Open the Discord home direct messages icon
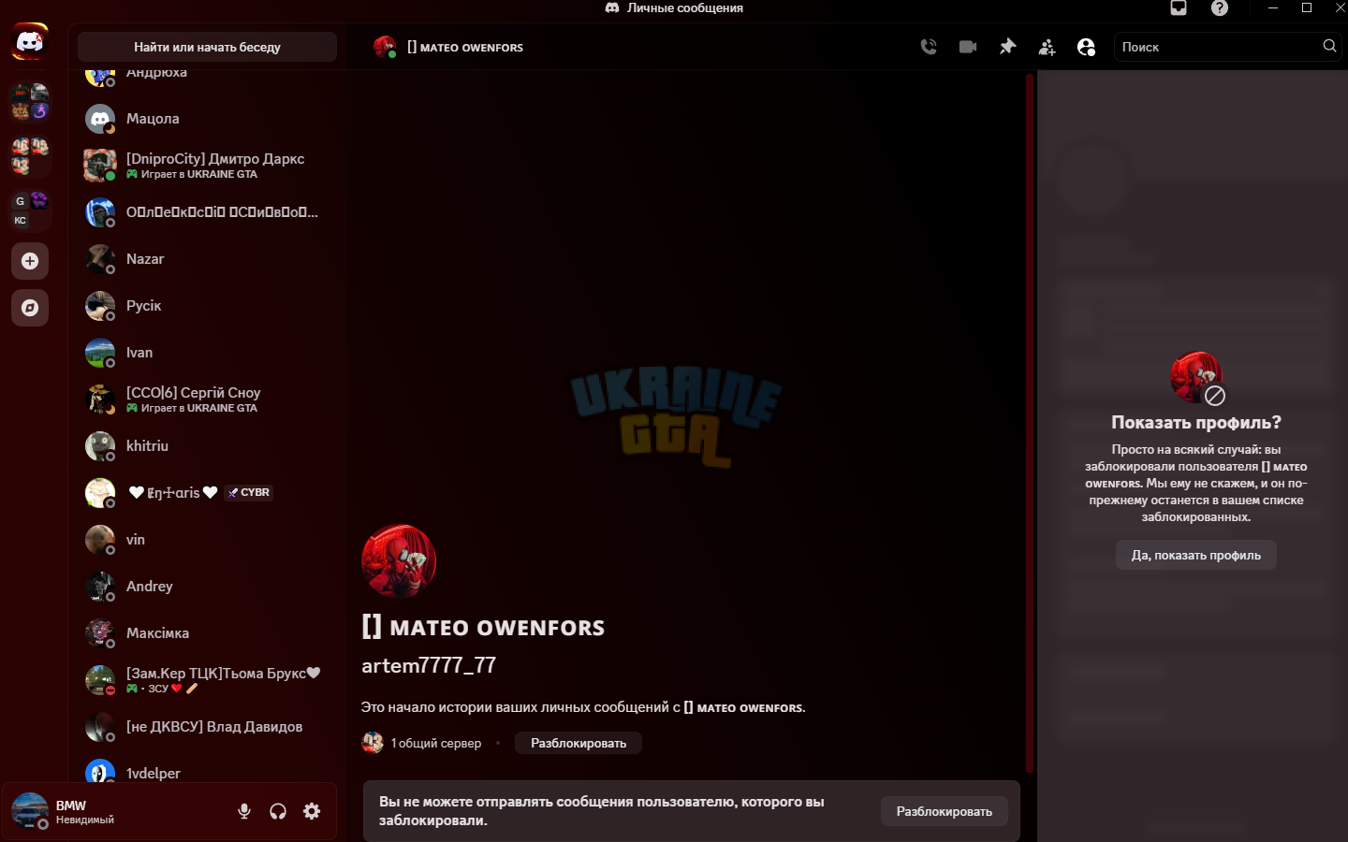 [30, 42]
